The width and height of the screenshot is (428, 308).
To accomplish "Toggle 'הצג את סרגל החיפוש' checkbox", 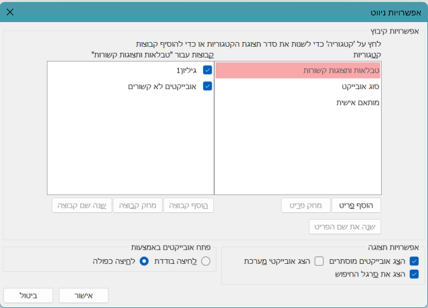I will click(x=414, y=274).
